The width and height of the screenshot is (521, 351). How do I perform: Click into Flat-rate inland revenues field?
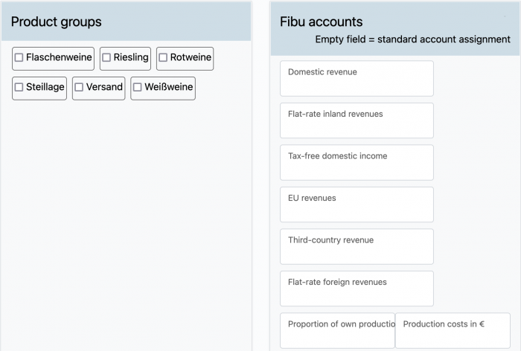pos(357,120)
